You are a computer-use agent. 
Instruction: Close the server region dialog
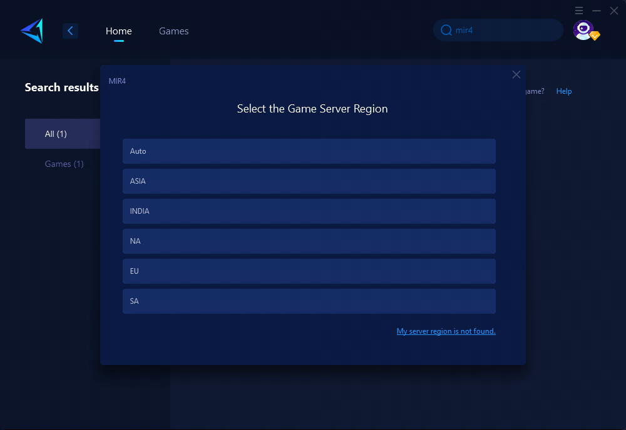tap(516, 74)
